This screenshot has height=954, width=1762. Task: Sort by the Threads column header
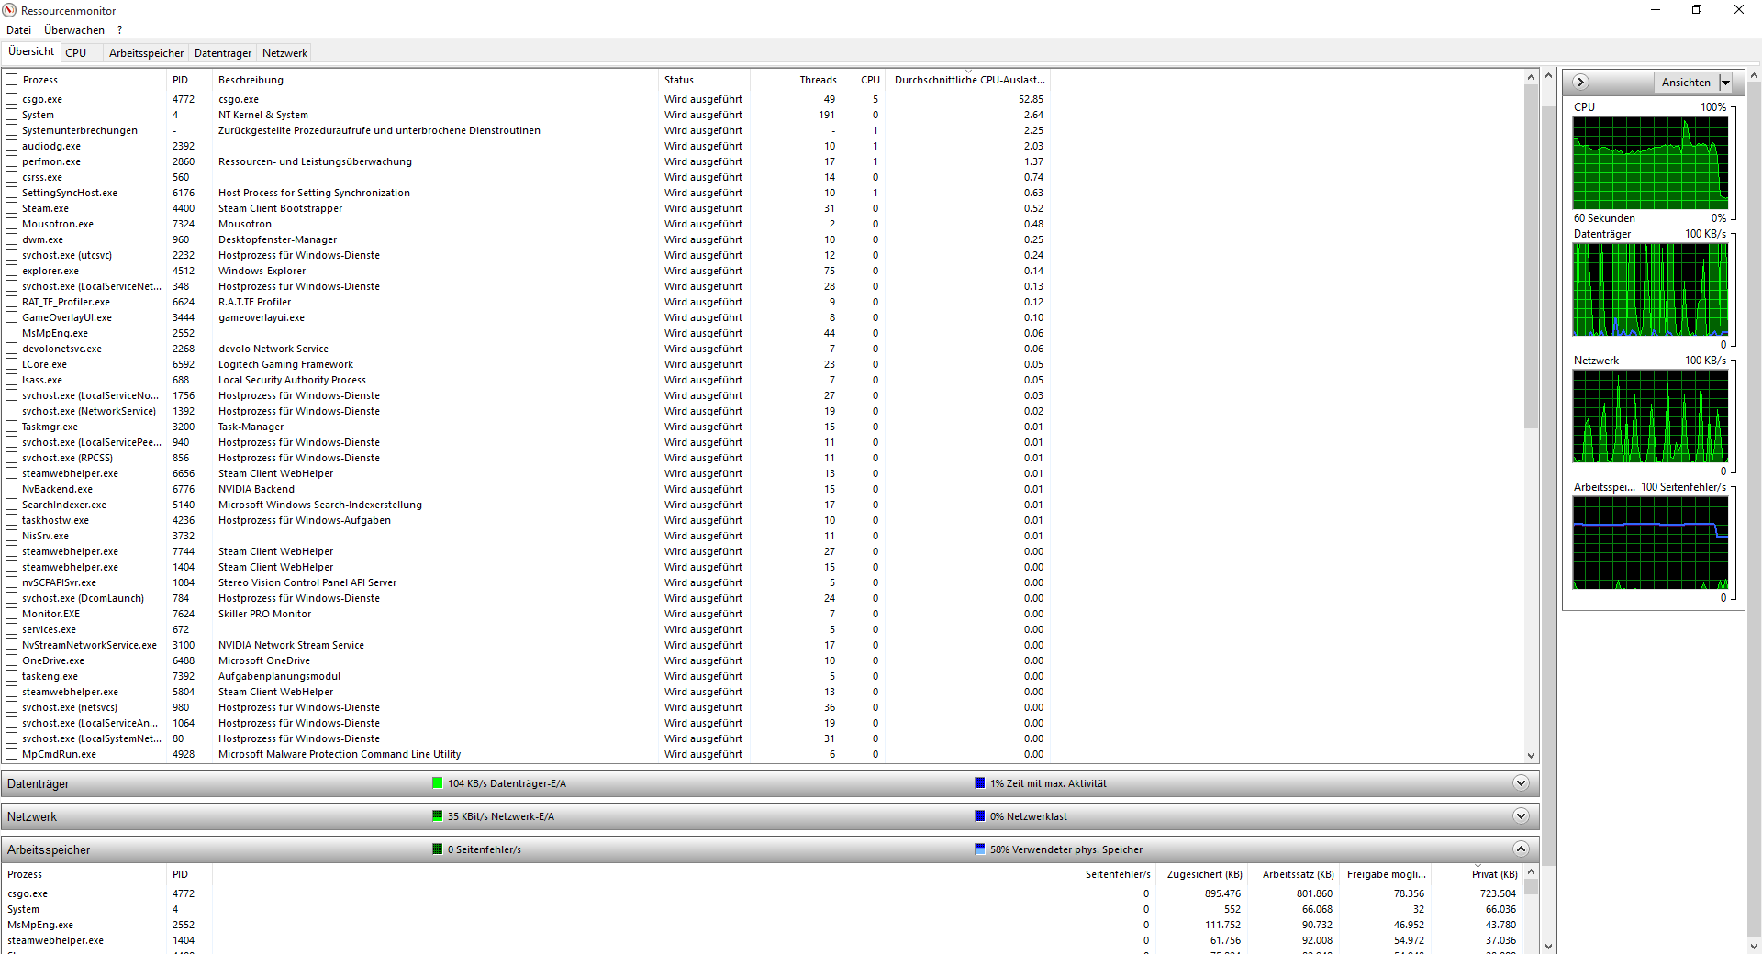click(797, 80)
